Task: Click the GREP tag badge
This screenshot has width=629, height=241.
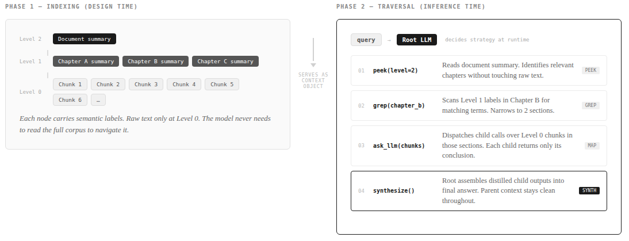Action: coord(590,105)
